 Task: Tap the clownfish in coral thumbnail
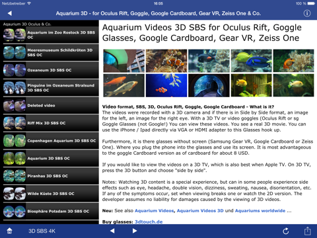166,61
